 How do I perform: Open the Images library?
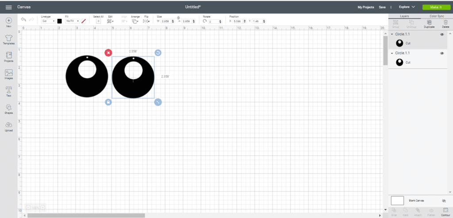click(x=8, y=74)
